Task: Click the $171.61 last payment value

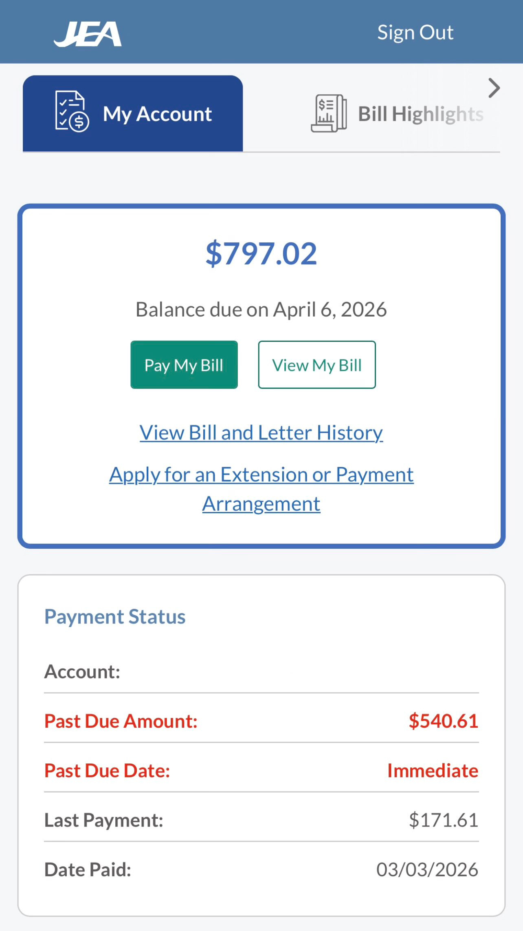Action: coord(443,820)
